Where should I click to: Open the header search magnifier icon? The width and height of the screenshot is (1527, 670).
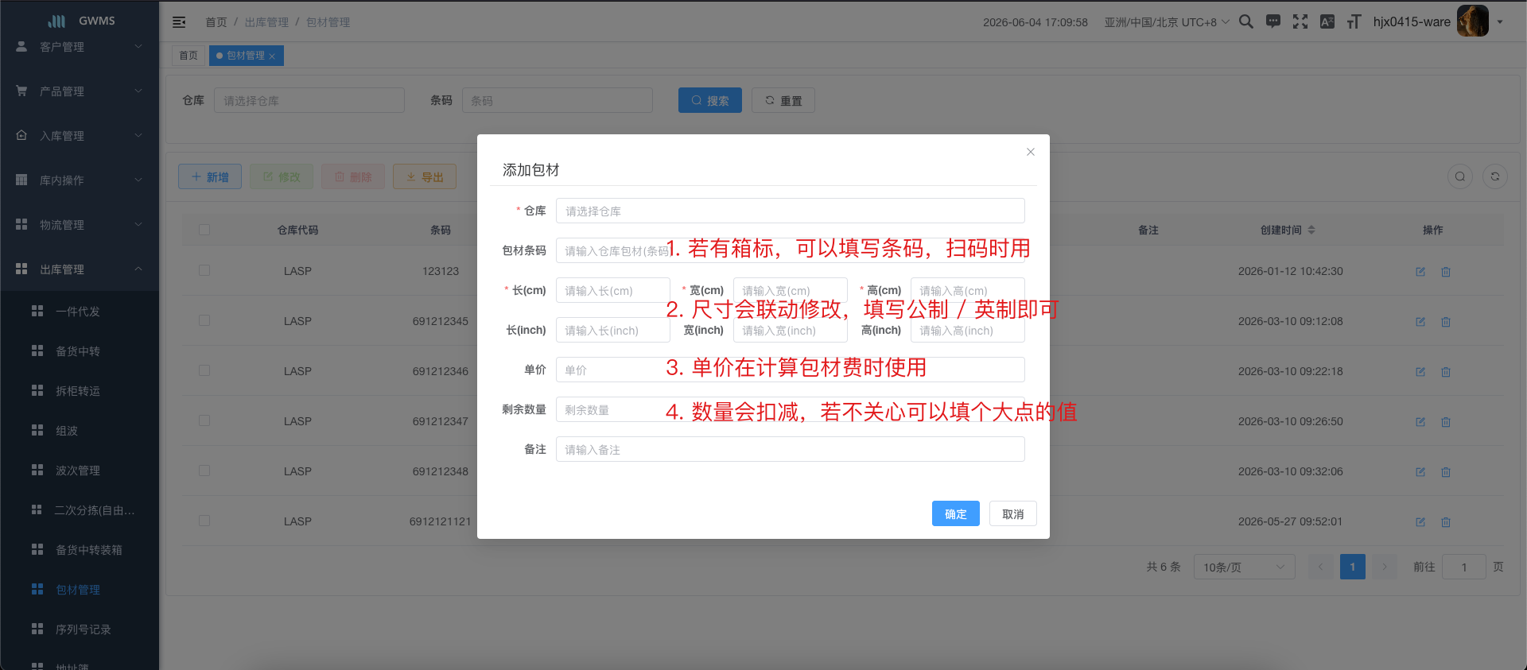[x=1246, y=21]
